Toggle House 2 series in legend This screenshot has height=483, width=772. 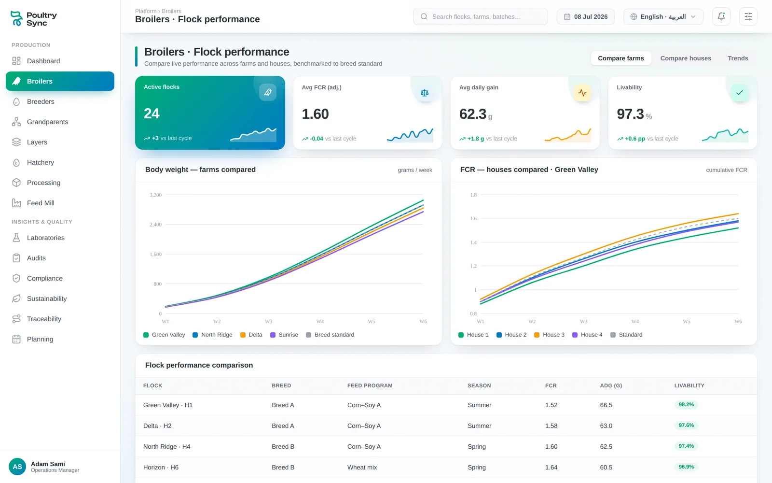click(x=511, y=335)
